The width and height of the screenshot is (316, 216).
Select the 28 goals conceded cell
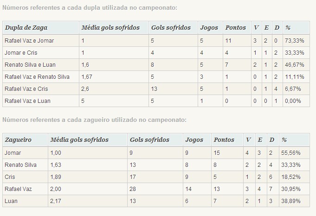click(x=134, y=189)
